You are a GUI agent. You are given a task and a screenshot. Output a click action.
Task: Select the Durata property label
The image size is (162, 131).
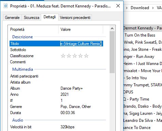16,113
